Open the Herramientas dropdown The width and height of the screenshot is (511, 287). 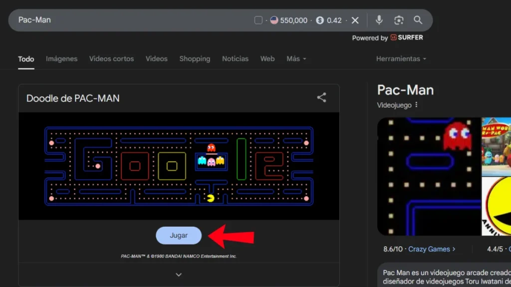coord(401,59)
